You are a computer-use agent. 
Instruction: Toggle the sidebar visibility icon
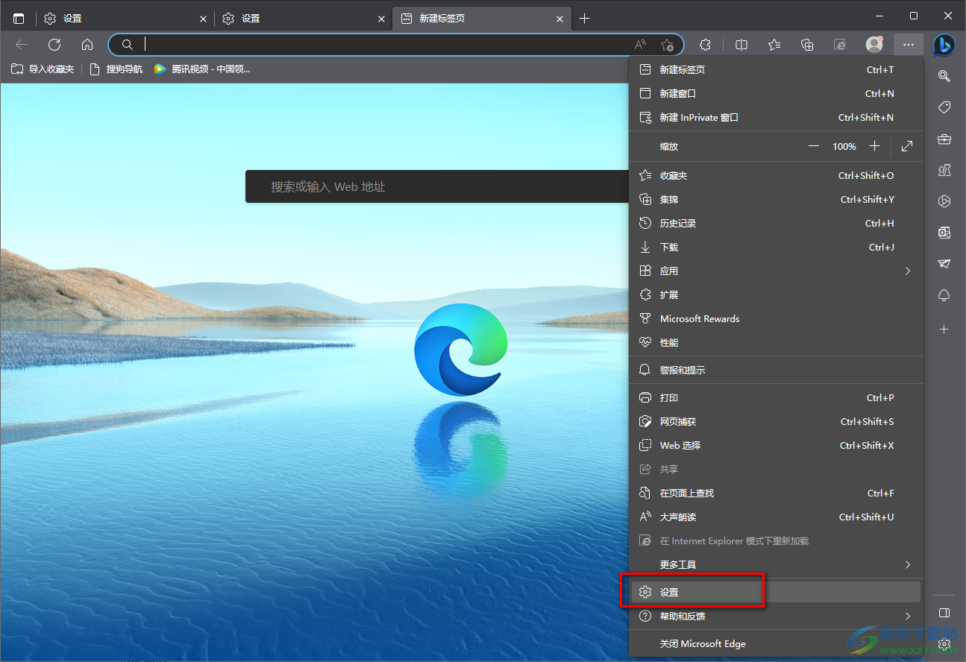pos(944,613)
